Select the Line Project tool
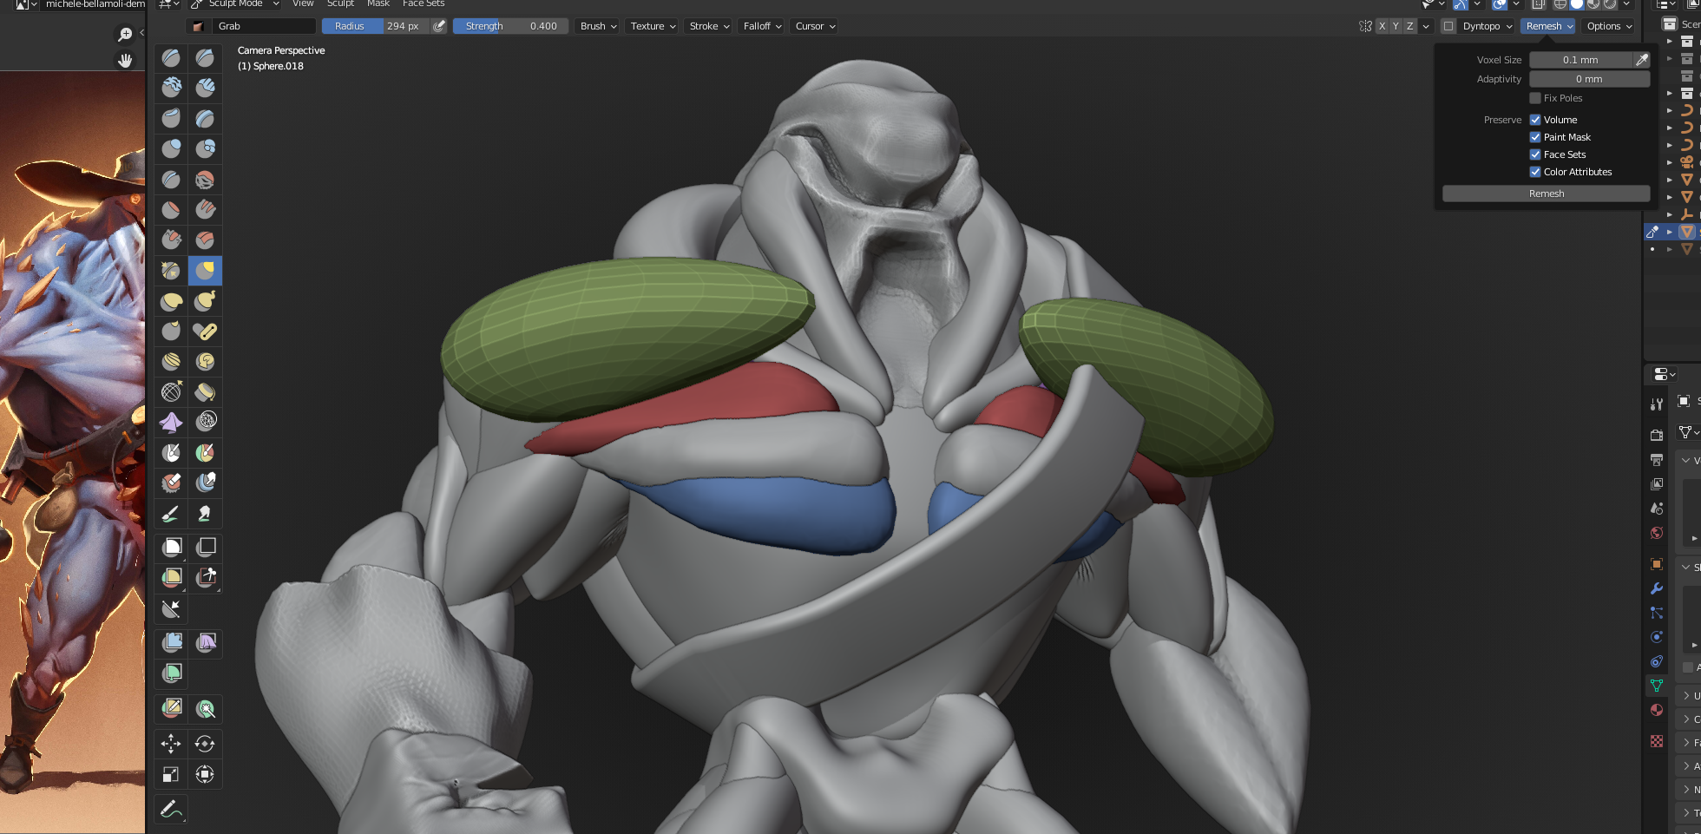 tap(171, 609)
